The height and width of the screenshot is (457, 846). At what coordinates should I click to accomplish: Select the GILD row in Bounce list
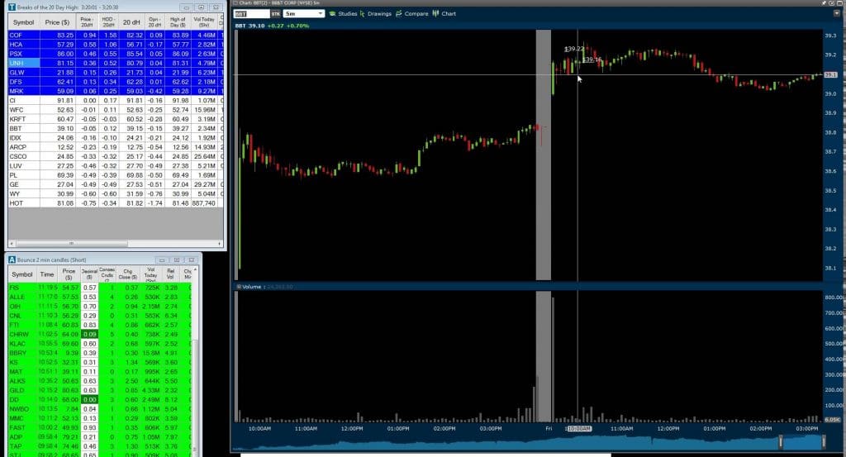pos(100,390)
